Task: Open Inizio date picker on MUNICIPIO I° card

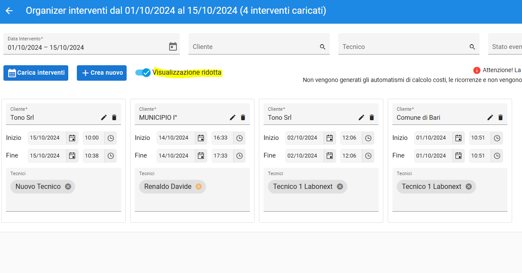Action: coord(201,138)
